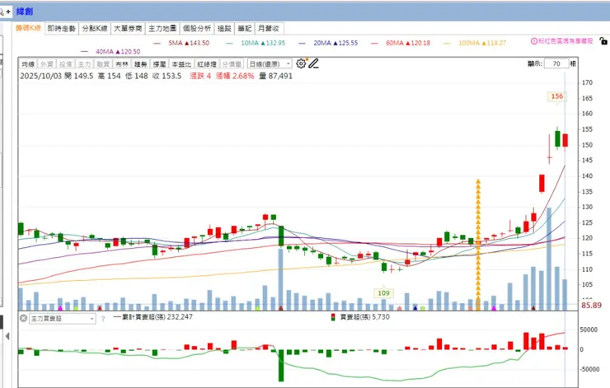Click the red-green 買賣超 legend icon
Image resolution: width=610 pixels, height=388 pixels.
(333, 317)
